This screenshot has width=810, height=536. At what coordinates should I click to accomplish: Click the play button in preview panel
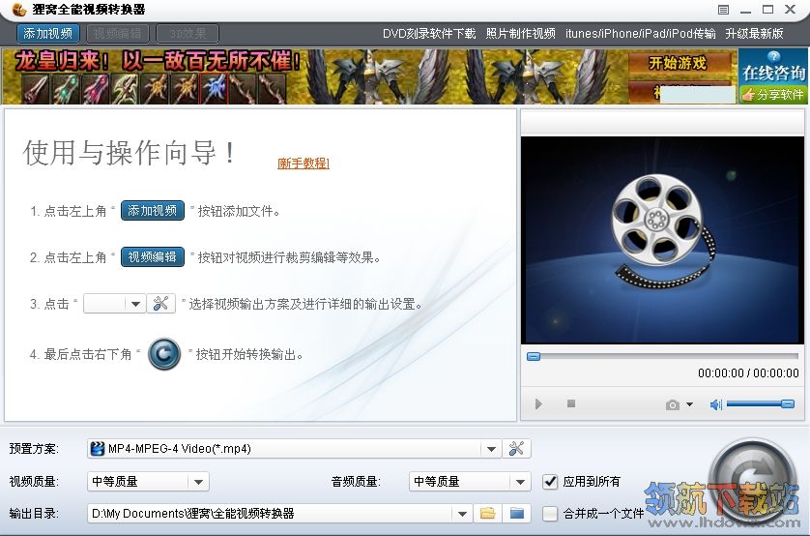(538, 403)
